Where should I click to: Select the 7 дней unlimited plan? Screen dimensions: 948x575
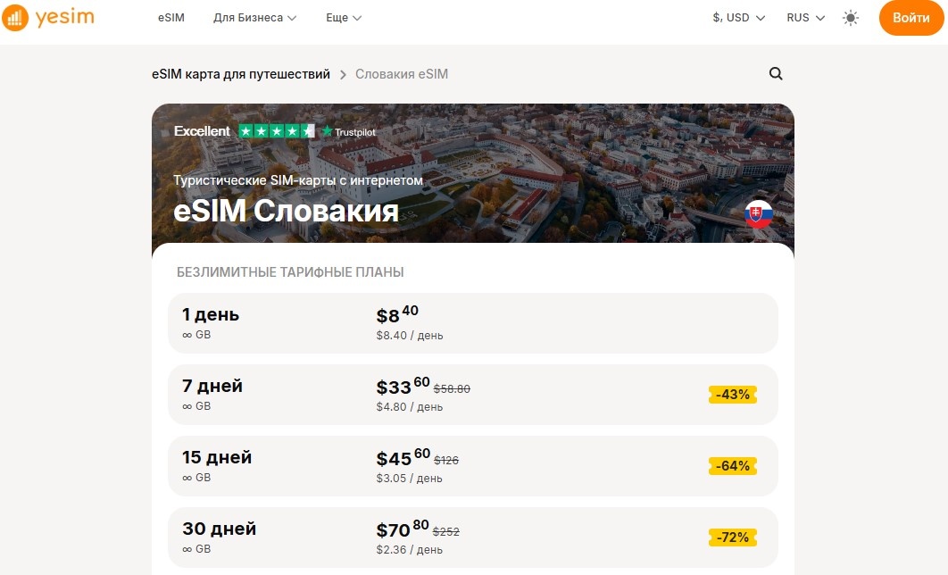coord(472,394)
